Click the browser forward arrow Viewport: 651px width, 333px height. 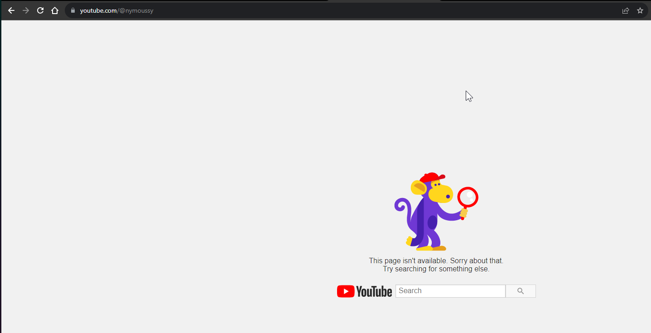(26, 10)
